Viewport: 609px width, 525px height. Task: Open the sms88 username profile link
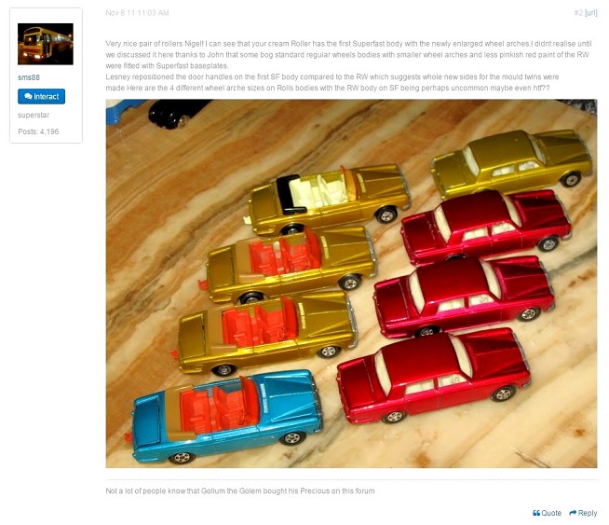tap(29, 77)
